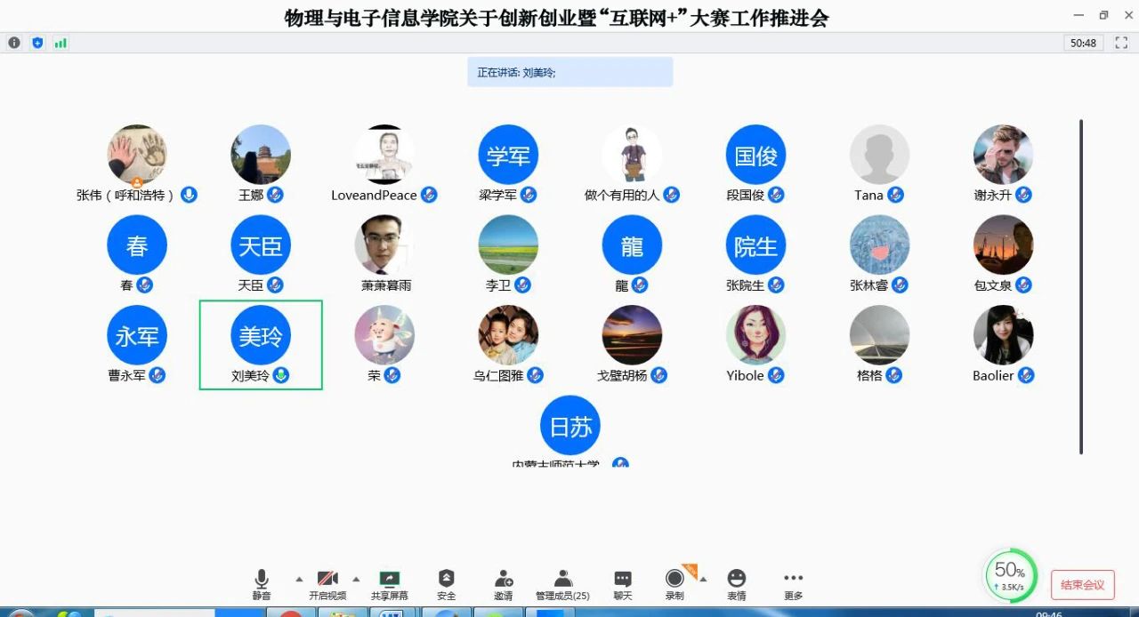
Task: Click the 邀请 invite icon
Action: [x=504, y=580]
